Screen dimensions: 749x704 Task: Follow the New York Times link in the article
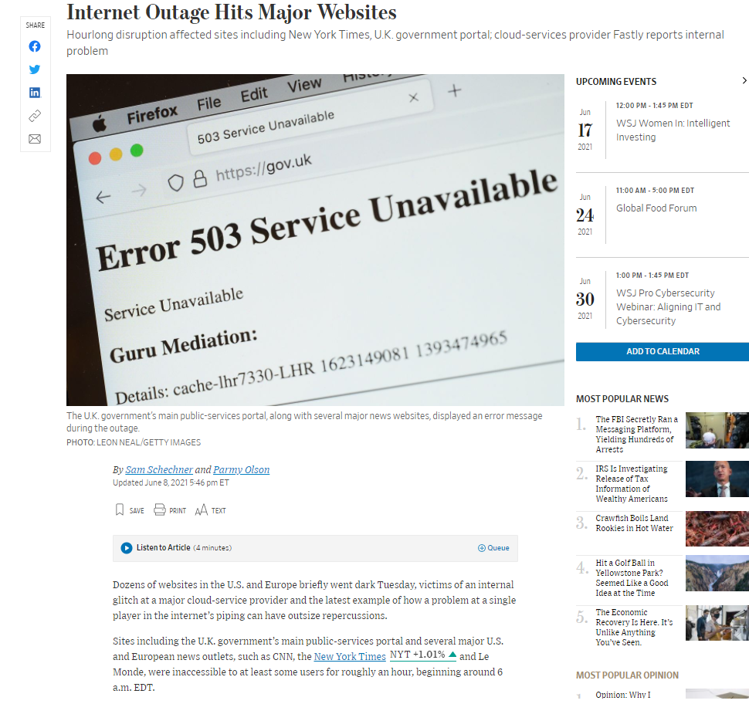349,656
